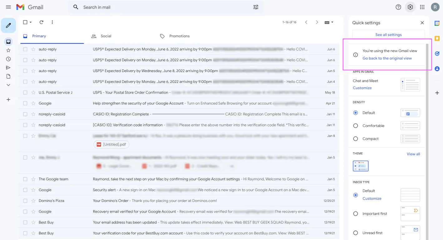Image resolution: width=443 pixels, height=240 pixels.
Task: Click the Compose pencil button
Action: pyautogui.click(x=8, y=26)
